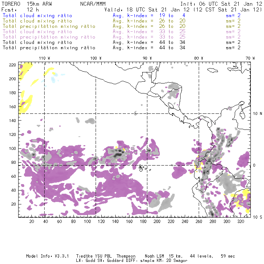Click "Goddard DIFF" in the footer's second line
Screen dimensions: 264x264
[121, 260]
